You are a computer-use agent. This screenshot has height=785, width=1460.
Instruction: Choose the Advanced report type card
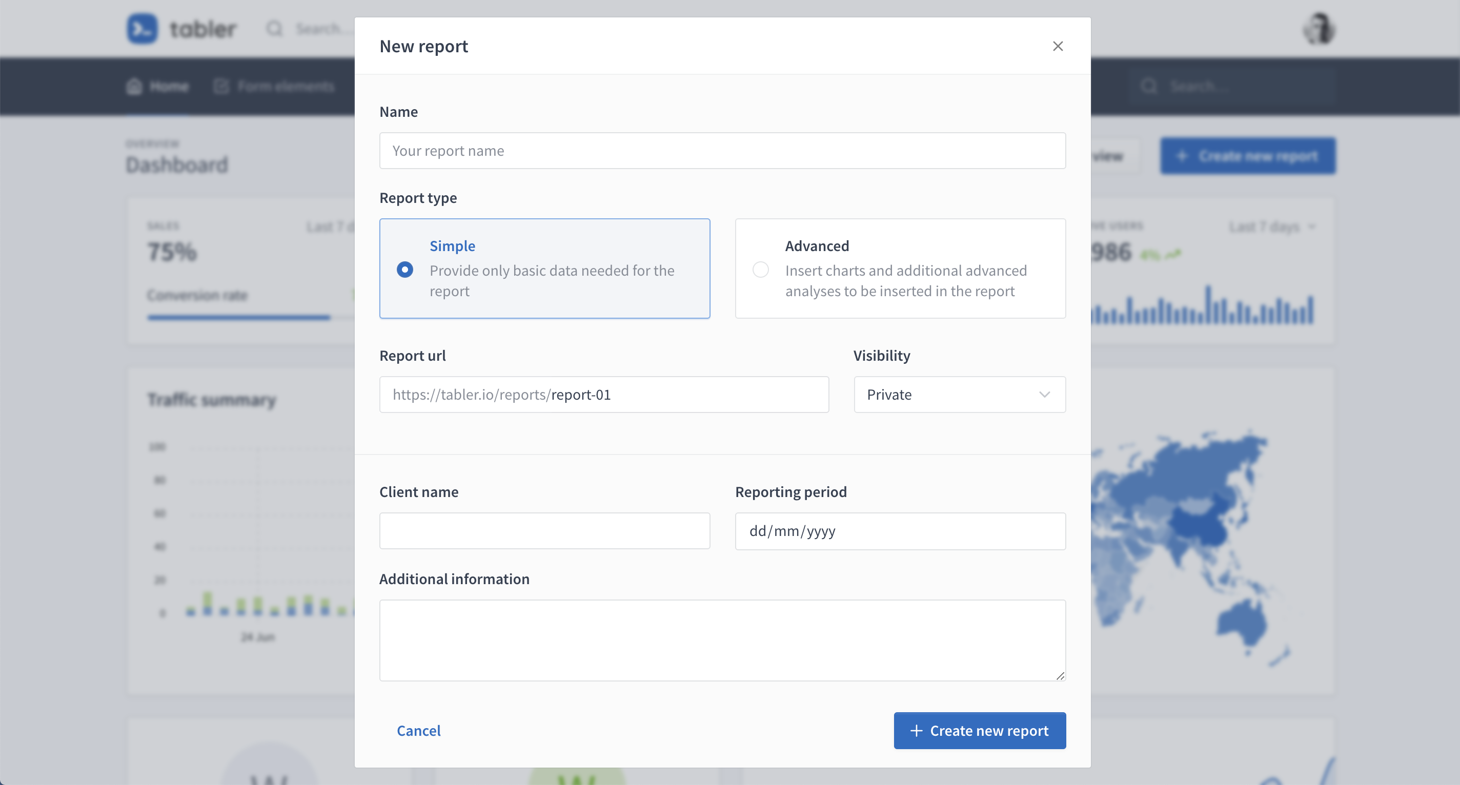coord(900,268)
